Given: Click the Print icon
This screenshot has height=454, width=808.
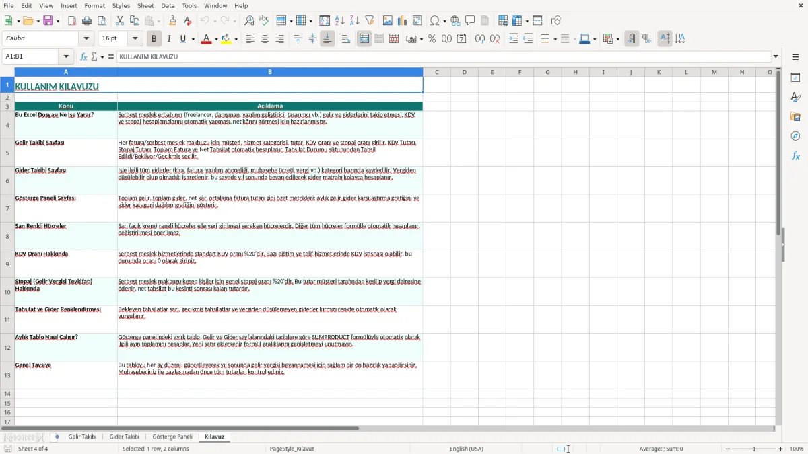Looking at the screenshot, I should click(x=87, y=21).
